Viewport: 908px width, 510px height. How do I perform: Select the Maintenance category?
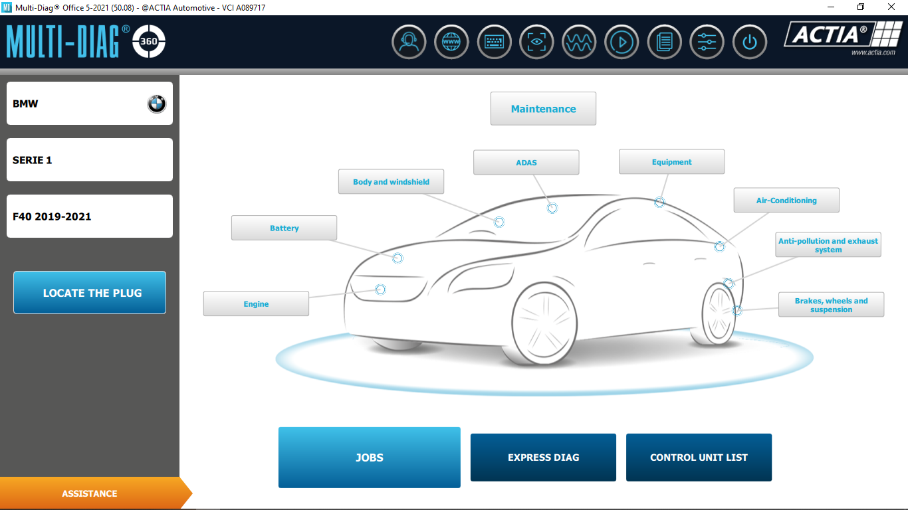coord(543,109)
